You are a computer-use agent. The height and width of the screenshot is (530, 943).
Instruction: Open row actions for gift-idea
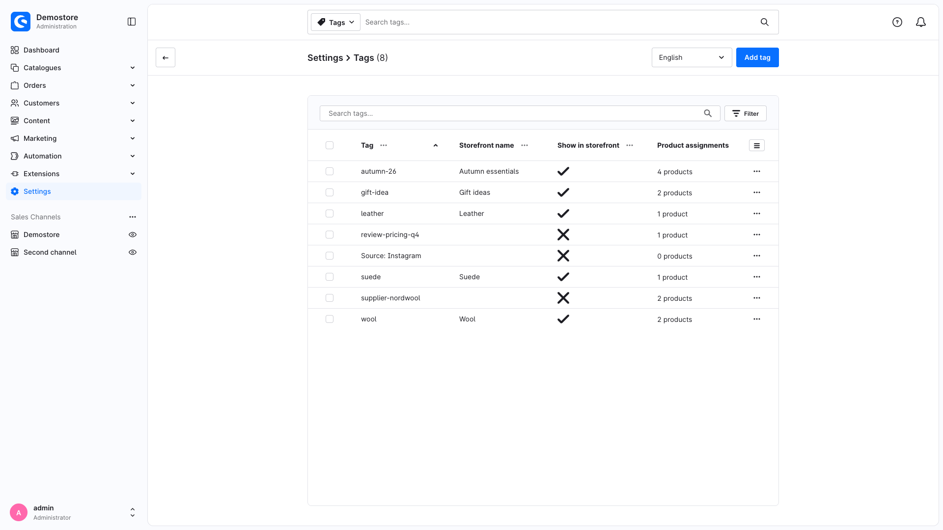point(757,192)
